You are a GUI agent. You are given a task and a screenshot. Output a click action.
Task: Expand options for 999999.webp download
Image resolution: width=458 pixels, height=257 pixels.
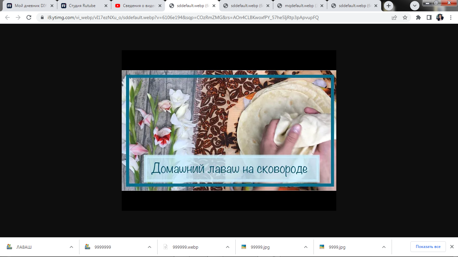coord(228,247)
